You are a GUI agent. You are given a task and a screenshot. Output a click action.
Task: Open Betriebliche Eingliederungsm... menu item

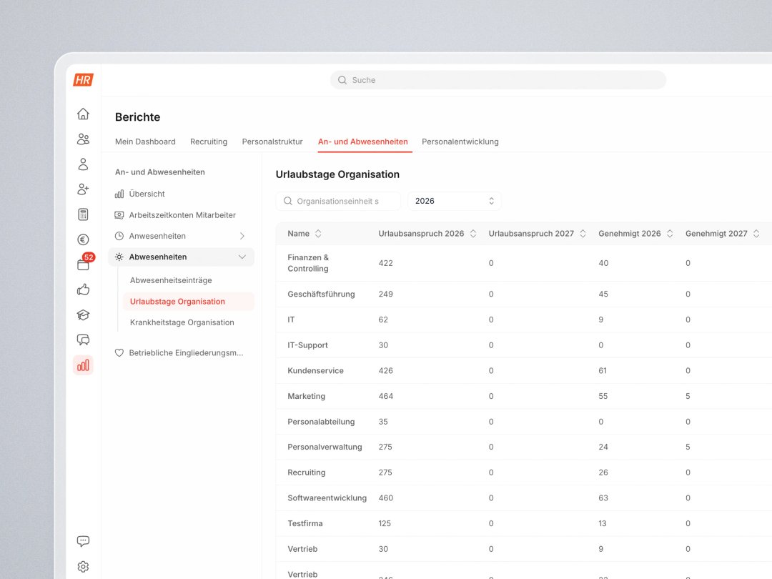click(x=186, y=353)
